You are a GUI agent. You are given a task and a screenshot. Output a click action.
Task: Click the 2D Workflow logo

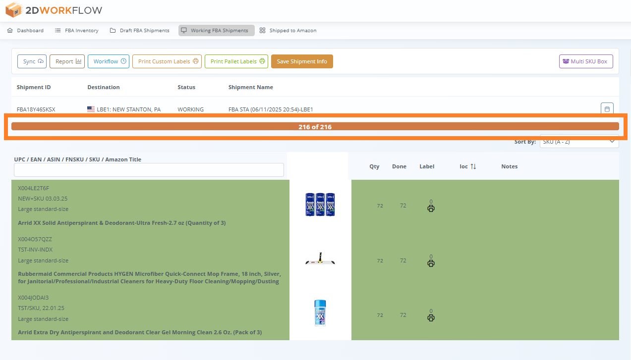pos(54,10)
